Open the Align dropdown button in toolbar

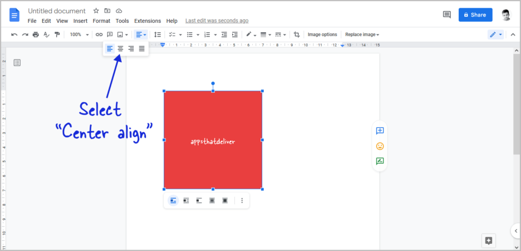pos(141,34)
